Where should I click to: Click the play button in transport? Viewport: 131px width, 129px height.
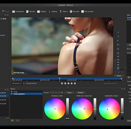68,83
